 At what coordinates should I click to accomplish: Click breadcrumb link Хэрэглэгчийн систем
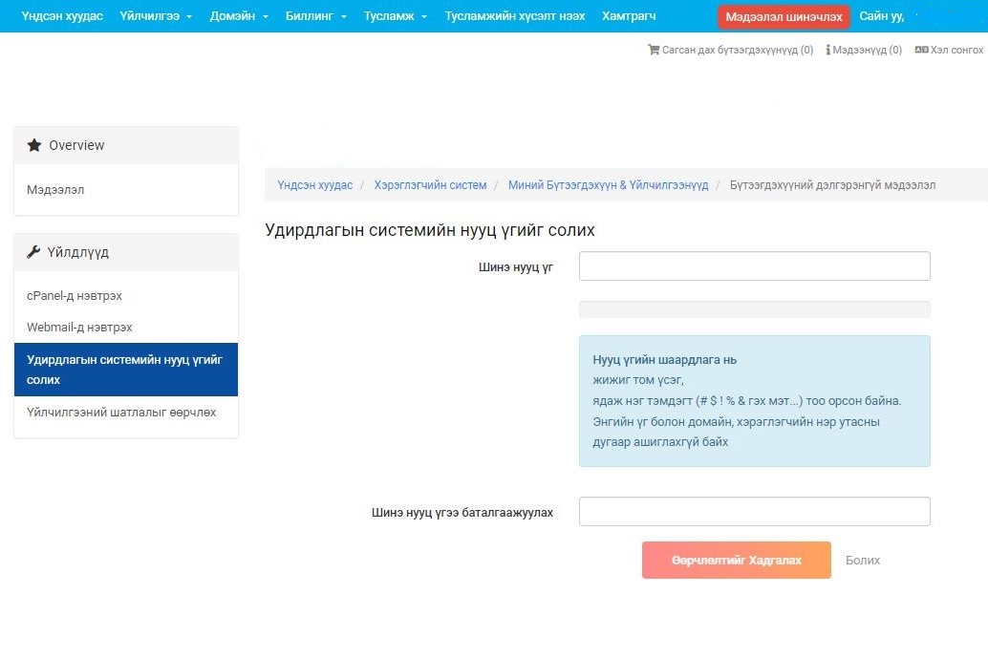(x=430, y=185)
